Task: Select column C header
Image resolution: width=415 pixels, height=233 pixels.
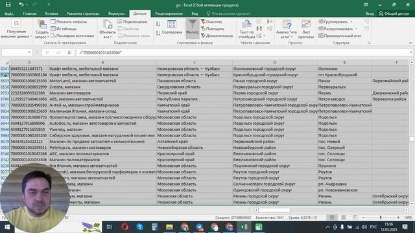Action: tap(195, 62)
